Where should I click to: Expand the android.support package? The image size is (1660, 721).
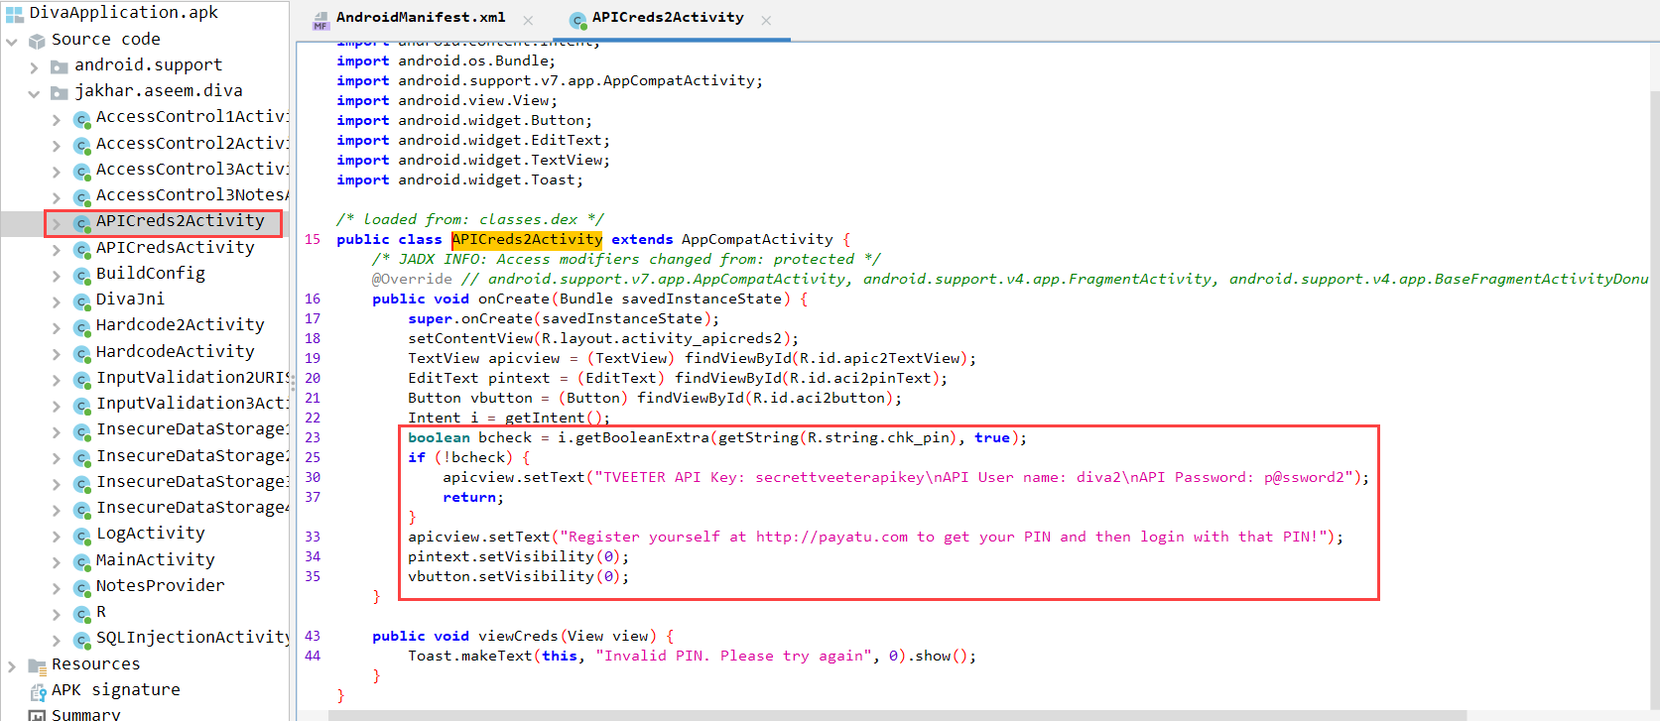(35, 67)
